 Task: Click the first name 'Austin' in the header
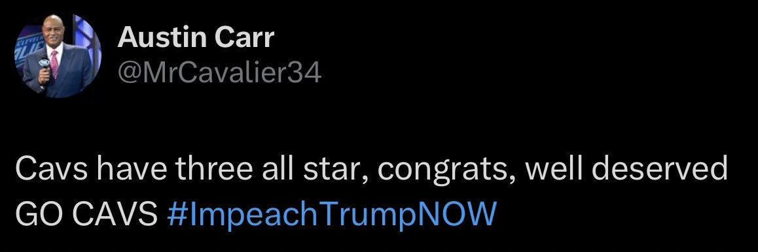(162, 37)
